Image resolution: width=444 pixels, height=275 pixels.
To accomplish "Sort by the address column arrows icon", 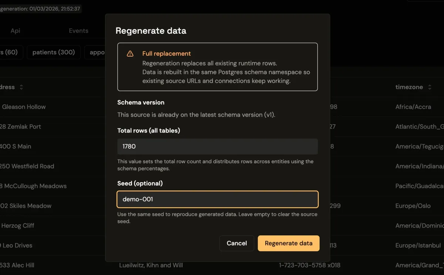I will pos(21,87).
